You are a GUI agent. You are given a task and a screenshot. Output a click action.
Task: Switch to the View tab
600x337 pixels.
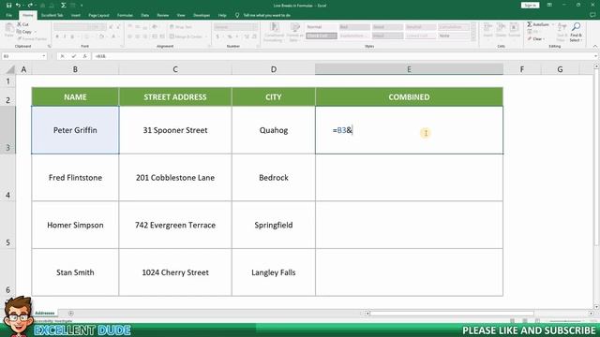tap(181, 15)
